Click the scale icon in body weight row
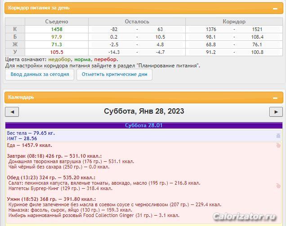The height and width of the screenshot is (226, 286). (x=278, y=136)
